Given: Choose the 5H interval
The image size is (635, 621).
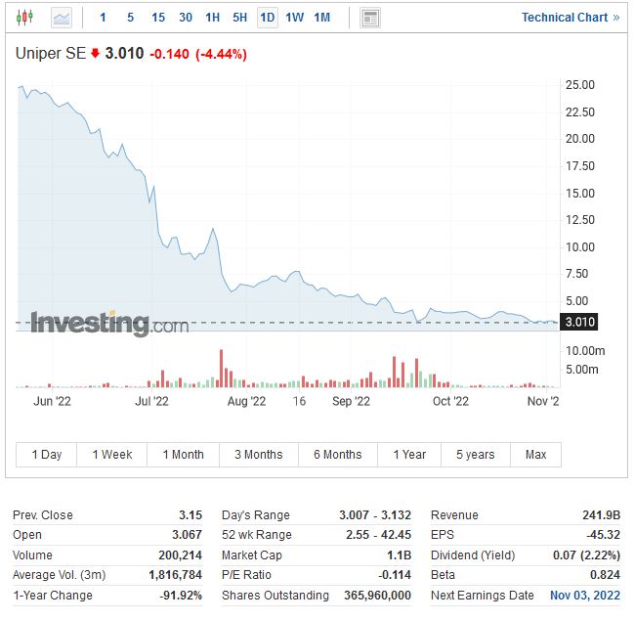Looking at the screenshot, I should tap(239, 18).
